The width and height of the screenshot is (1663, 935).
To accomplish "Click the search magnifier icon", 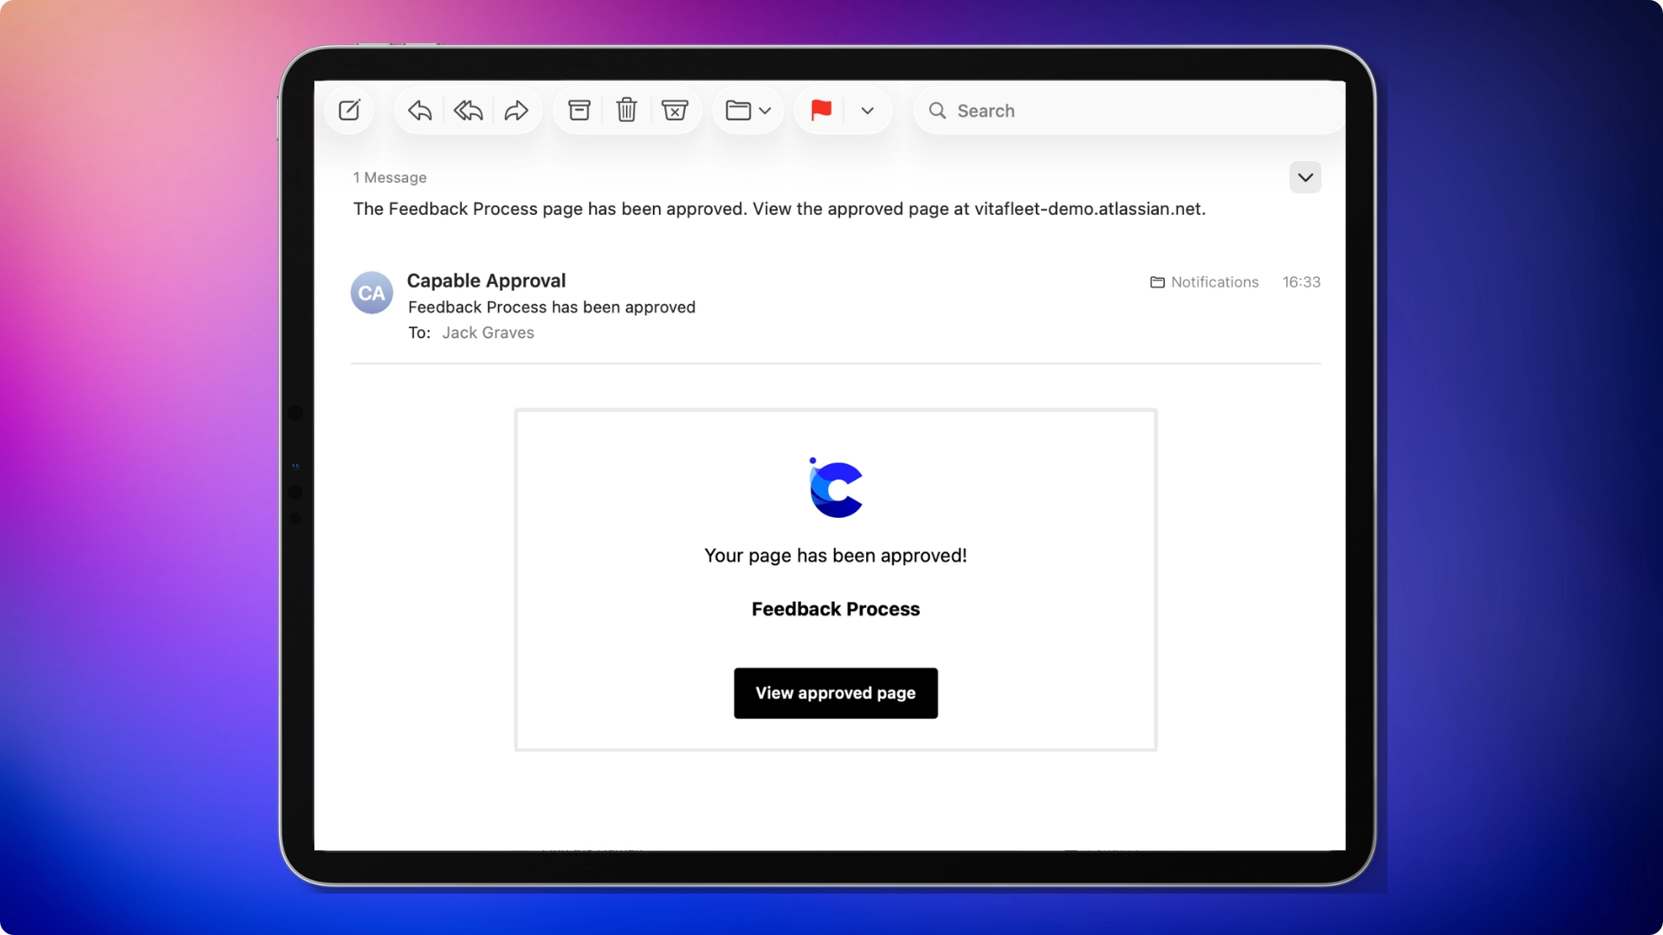I will [937, 111].
